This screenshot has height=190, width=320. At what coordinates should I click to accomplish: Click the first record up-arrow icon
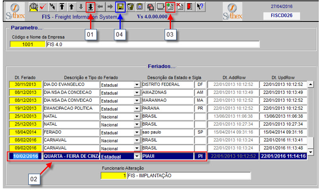pos(62,7)
